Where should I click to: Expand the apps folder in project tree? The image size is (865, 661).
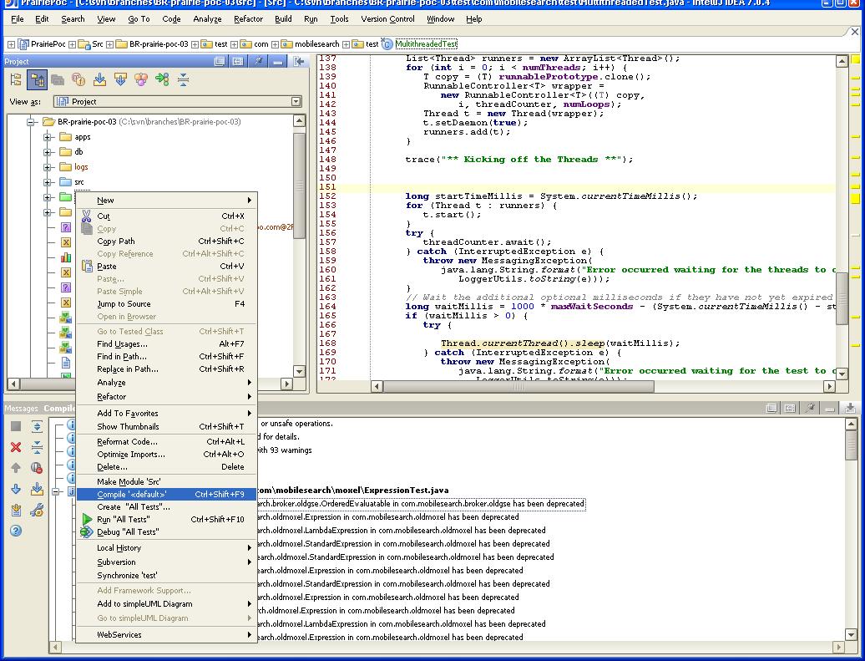coord(48,137)
